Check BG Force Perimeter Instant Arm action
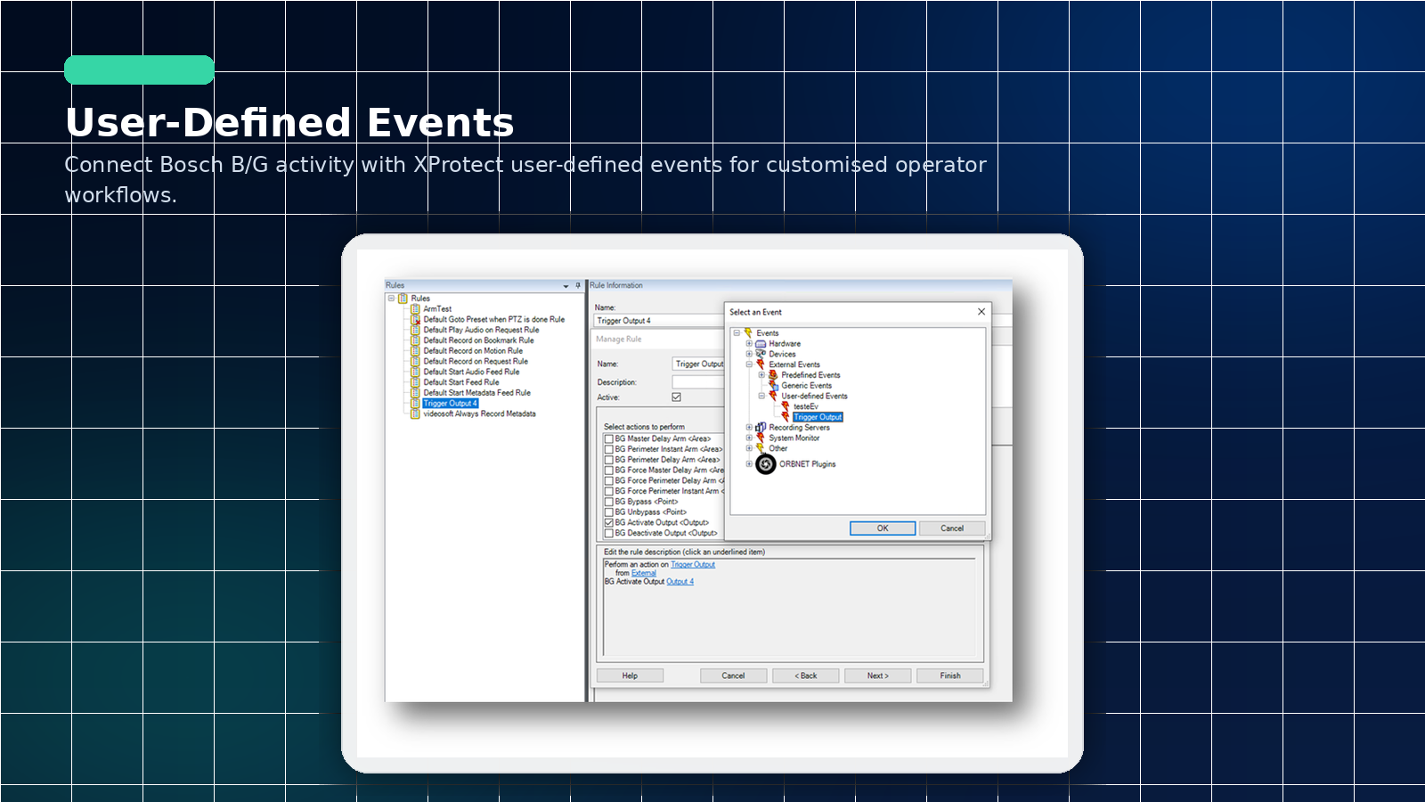This screenshot has width=1425, height=802. click(609, 491)
